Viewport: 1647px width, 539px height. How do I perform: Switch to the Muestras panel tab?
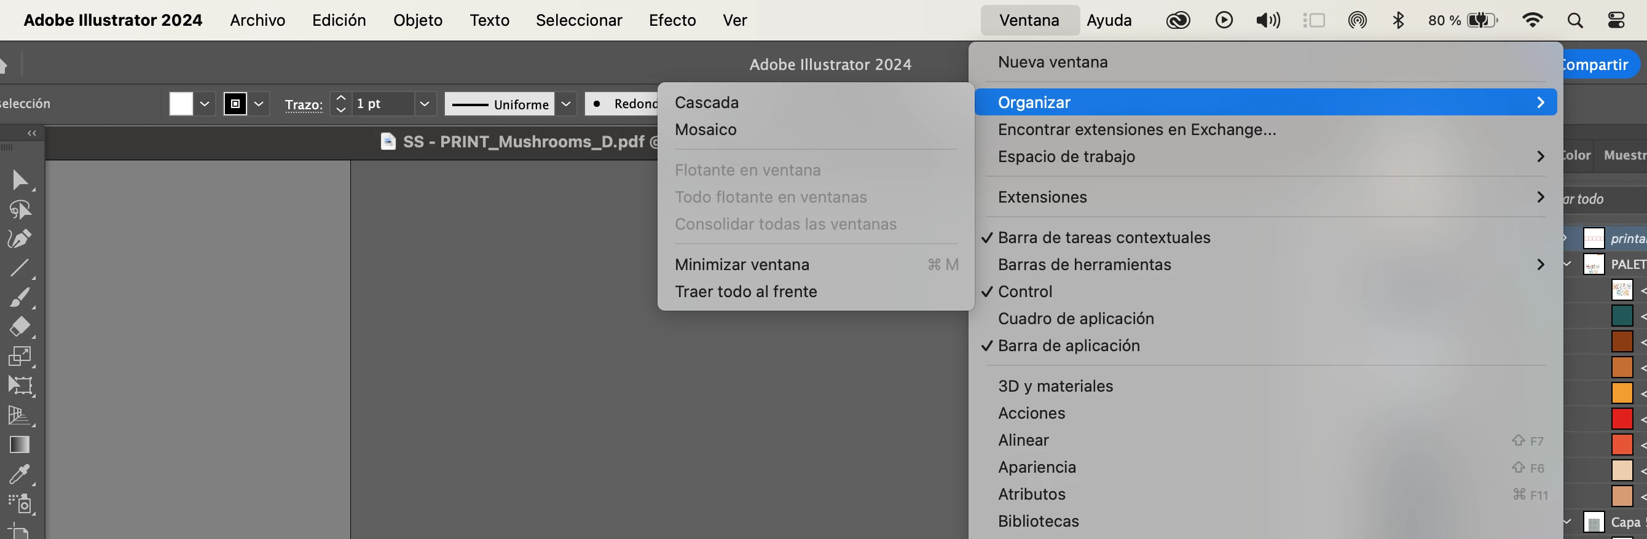coord(1624,155)
